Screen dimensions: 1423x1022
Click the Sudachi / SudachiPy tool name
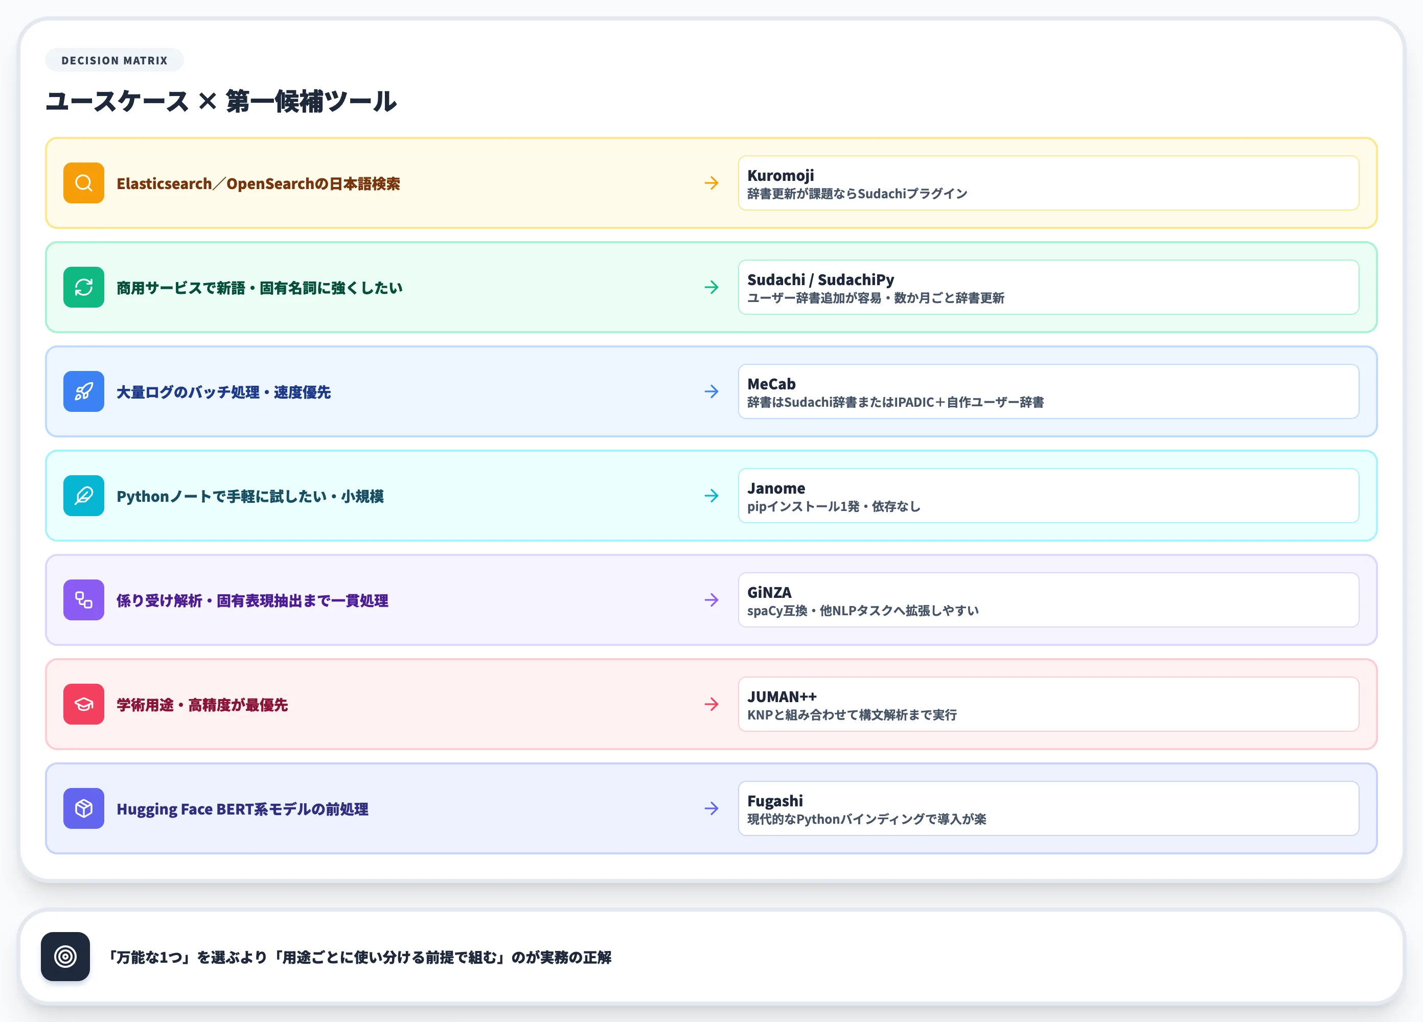821,279
